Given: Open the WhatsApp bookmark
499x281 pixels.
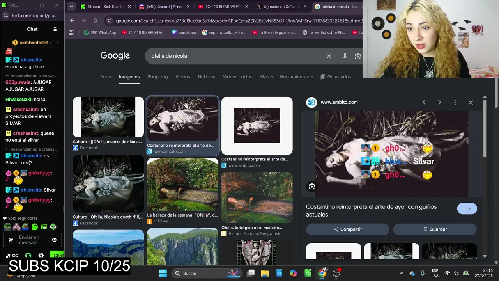Looking at the screenshot, I should (100, 33).
